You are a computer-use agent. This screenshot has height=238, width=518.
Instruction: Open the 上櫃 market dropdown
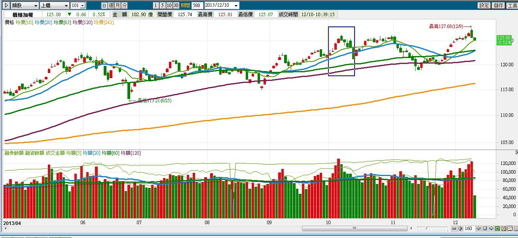pos(55,6)
